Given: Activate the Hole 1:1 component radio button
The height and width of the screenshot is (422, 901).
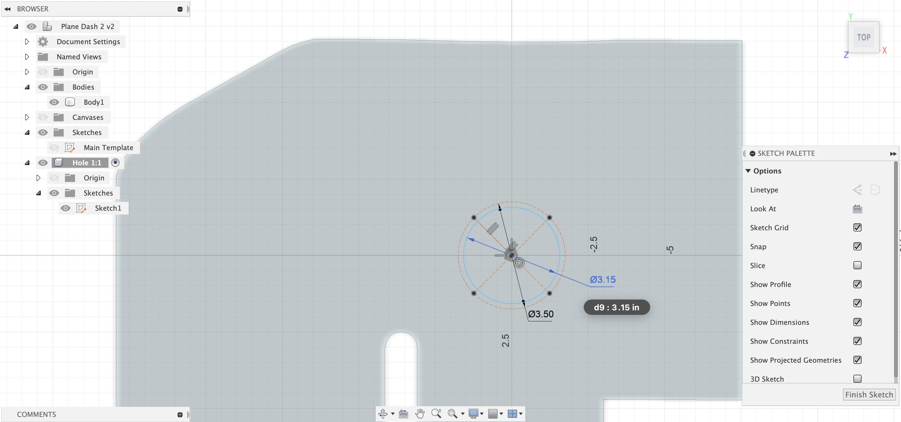Looking at the screenshot, I should point(115,163).
